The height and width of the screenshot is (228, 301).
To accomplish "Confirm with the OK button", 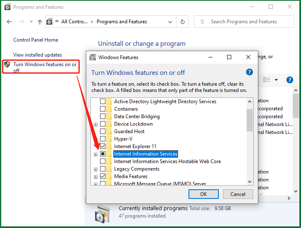I will coord(203,194).
